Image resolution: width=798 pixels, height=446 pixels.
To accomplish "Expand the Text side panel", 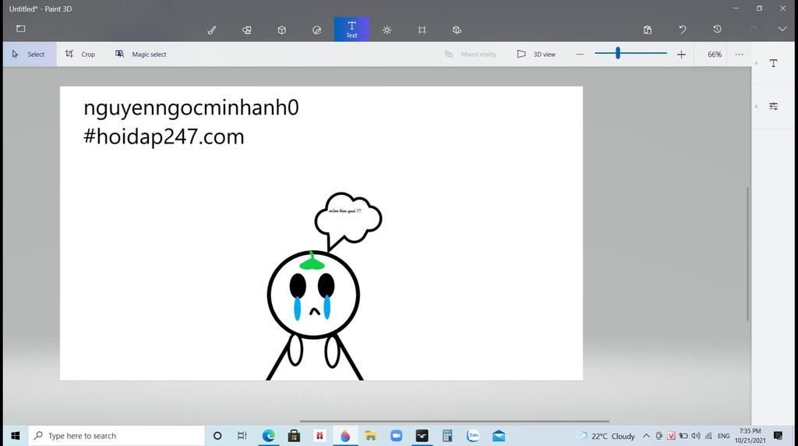I will [x=774, y=63].
